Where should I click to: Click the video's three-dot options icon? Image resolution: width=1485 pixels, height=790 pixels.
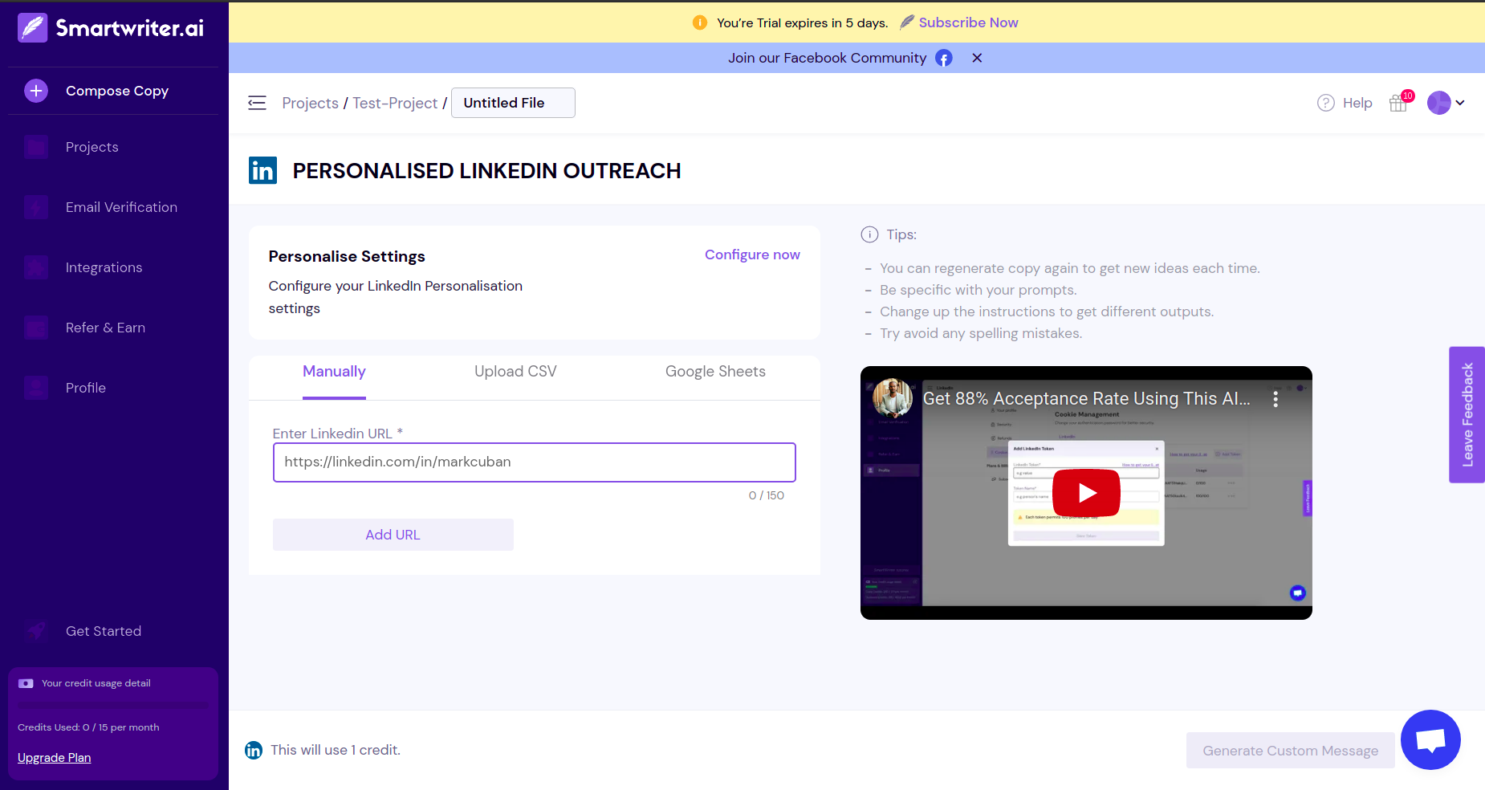pos(1275,399)
